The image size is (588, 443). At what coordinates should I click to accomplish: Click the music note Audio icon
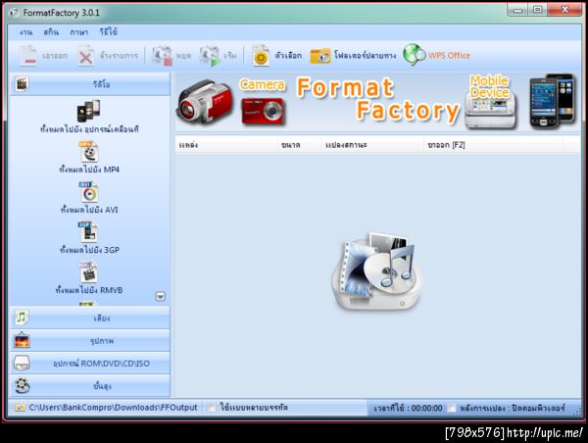tap(22, 318)
